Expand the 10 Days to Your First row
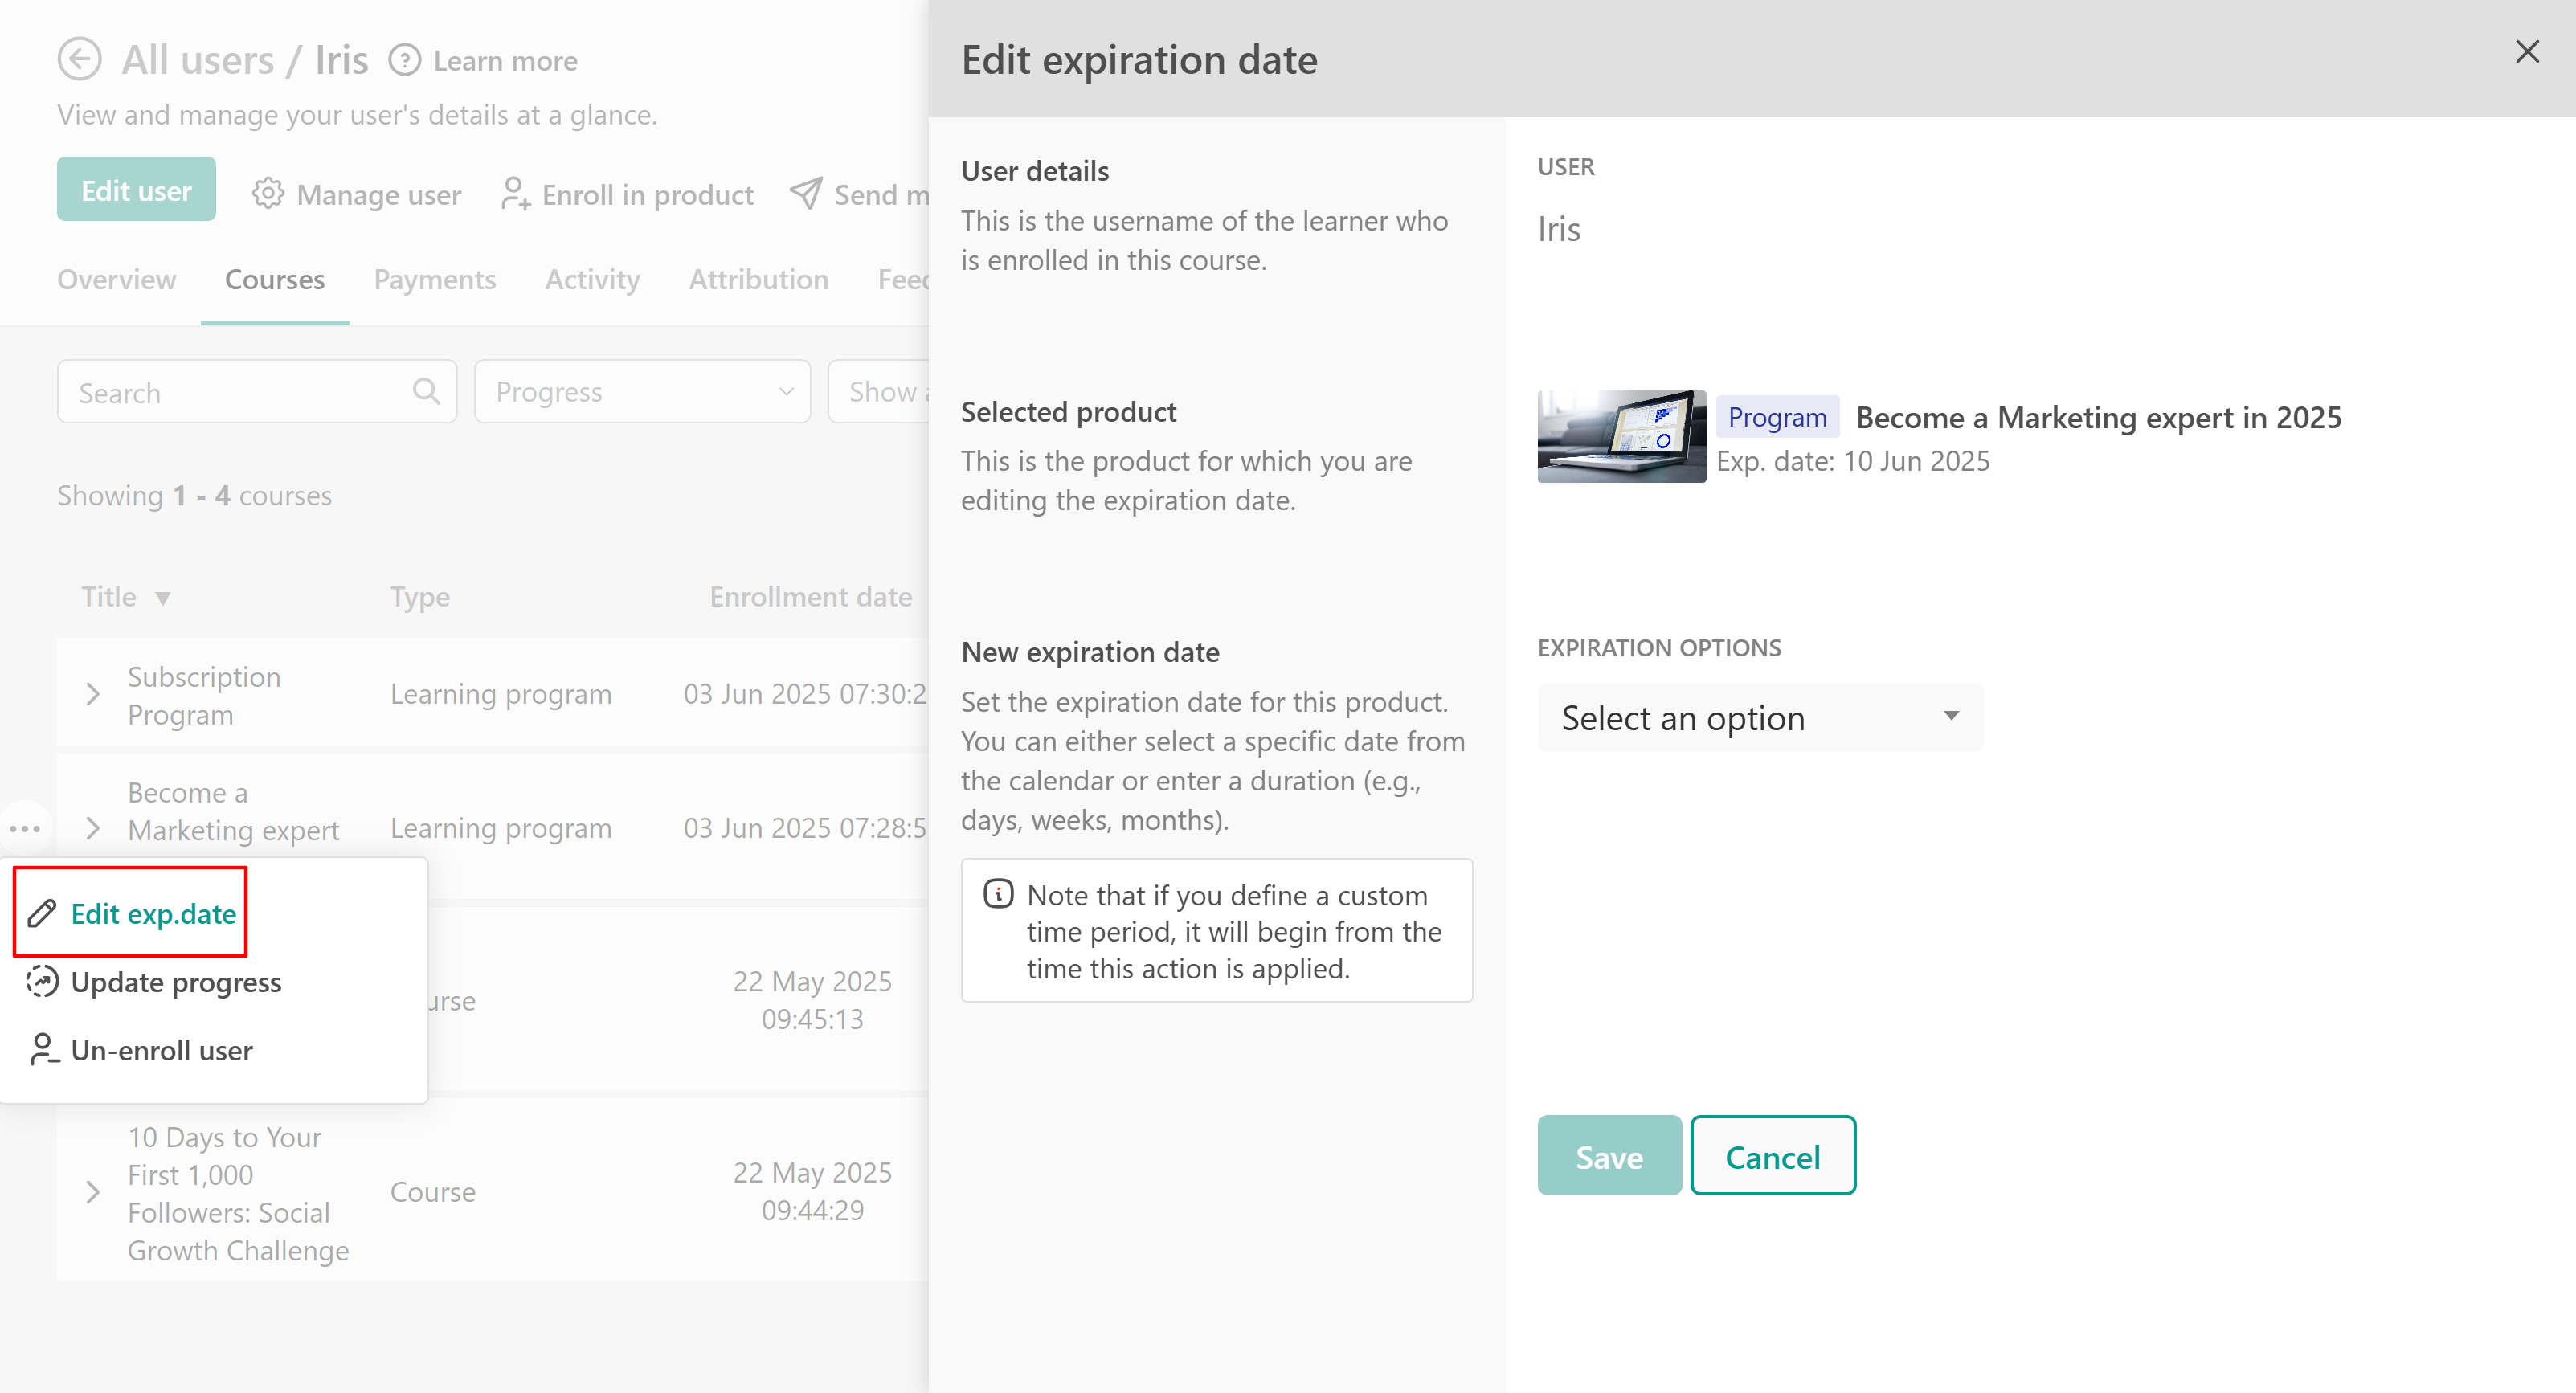Image resolution: width=2576 pixels, height=1393 pixels. [93, 1192]
